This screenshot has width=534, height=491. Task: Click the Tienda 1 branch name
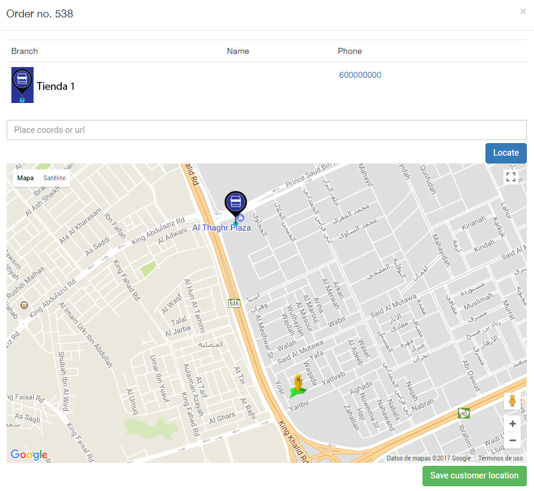click(56, 86)
